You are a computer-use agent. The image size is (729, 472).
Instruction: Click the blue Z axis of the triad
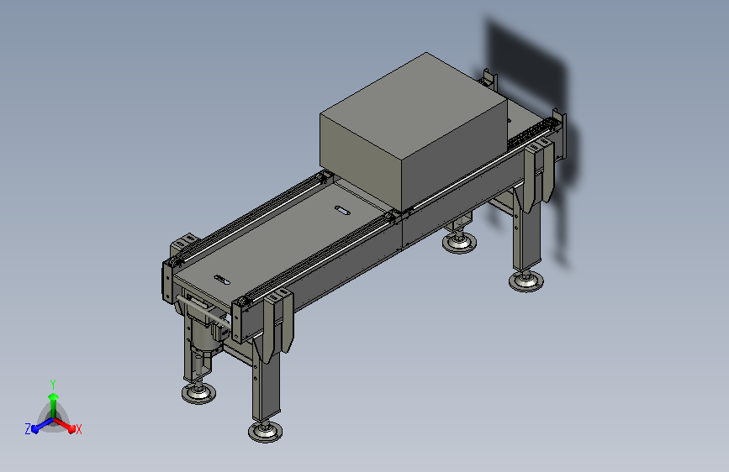41,425
